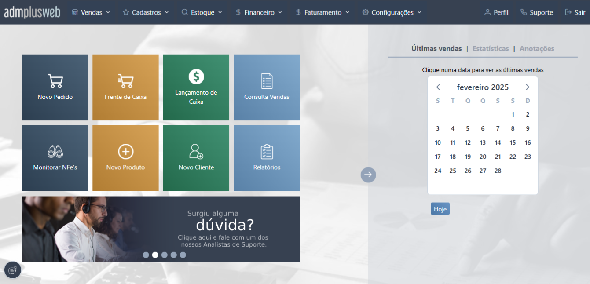This screenshot has height=284, width=590.
Task: Click Suporte in the top bar
Action: tap(536, 12)
